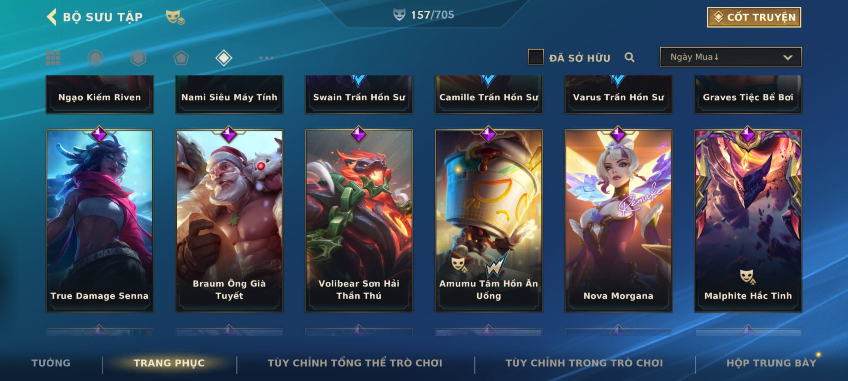Screen dimensions: 848x381
Task: View the Malphite Hắc Tinh skin card
Action: pos(748,221)
